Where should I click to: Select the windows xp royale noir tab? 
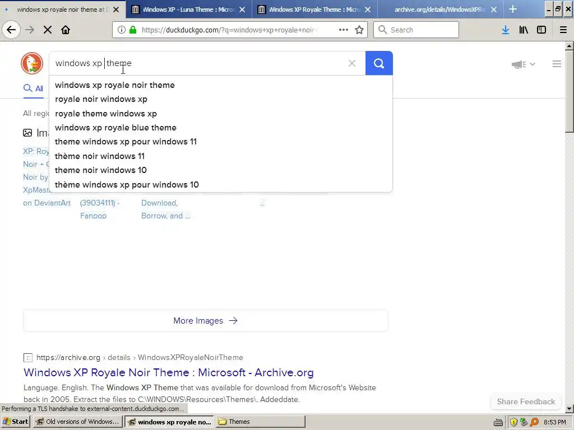pos(63,10)
